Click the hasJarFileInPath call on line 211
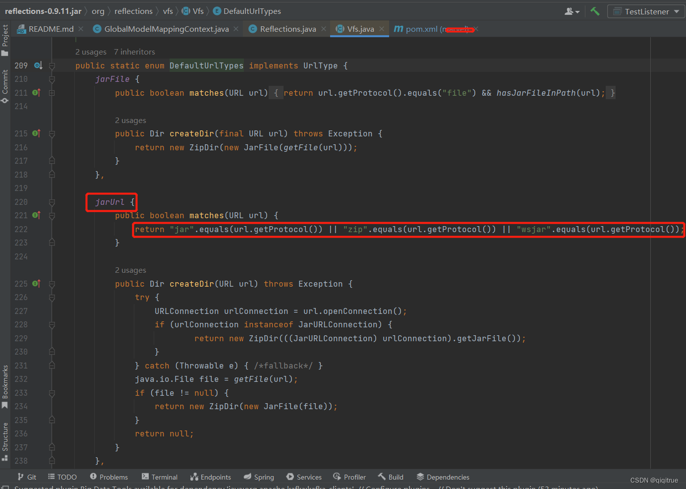 tap(536, 93)
